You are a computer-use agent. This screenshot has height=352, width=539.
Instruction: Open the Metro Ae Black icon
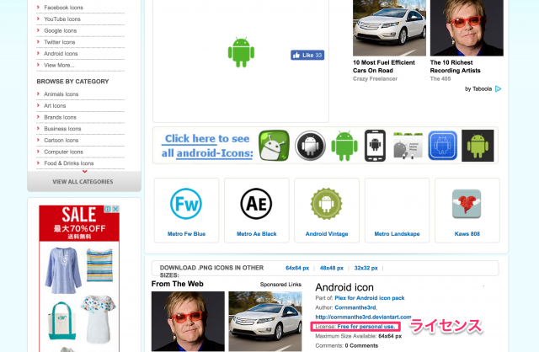(256, 204)
